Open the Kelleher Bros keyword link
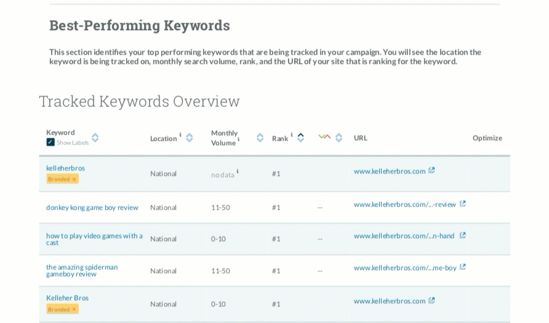Screen dimensions: 549x323 pos(67,298)
